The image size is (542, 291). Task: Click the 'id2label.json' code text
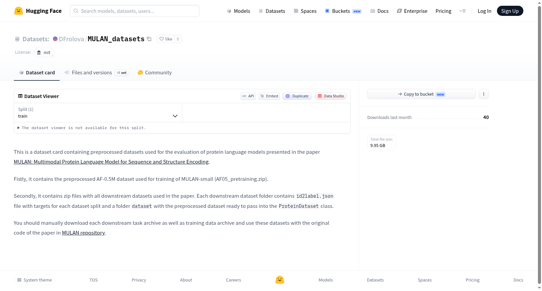click(x=315, y=196)
